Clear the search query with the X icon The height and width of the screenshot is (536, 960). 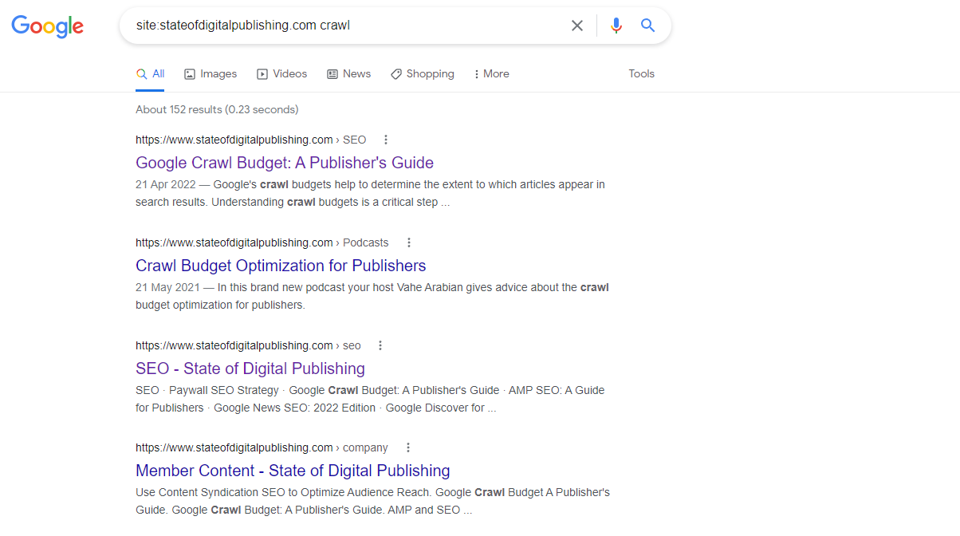click(577, 26)
